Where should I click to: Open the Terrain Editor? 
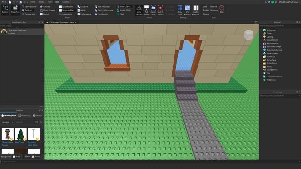[124, 10]
